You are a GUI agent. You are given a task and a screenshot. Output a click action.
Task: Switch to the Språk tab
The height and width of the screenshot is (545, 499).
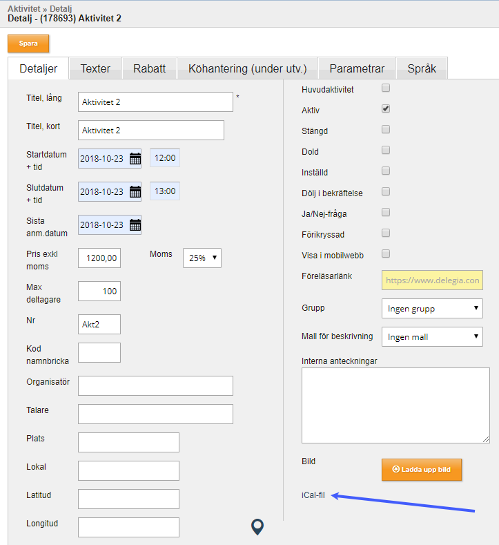pos(422,68)
